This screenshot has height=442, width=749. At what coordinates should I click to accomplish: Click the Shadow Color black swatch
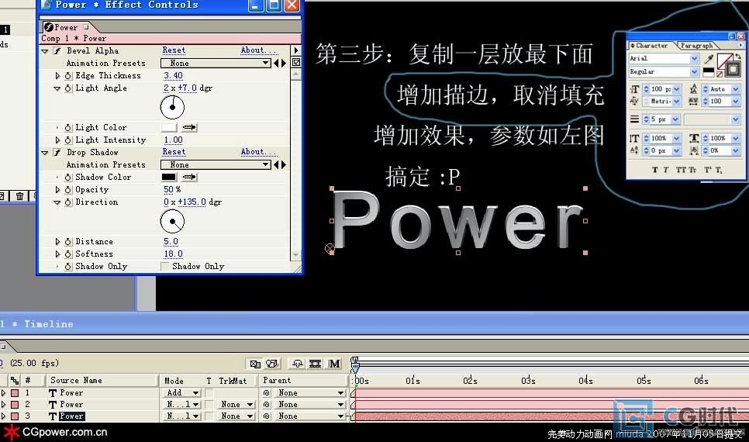[169, 177]
